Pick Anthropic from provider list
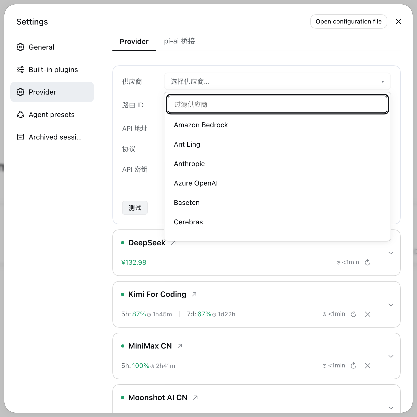Screen dimensions: 417x417 (x=277, y=164)
